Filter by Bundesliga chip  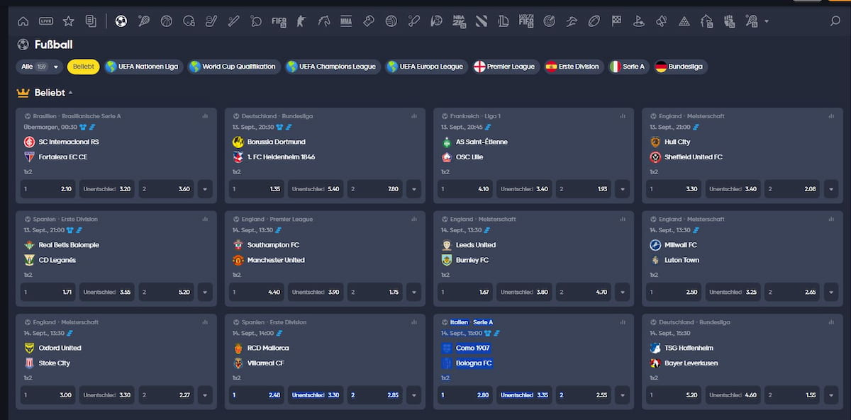tap(681, 67)
